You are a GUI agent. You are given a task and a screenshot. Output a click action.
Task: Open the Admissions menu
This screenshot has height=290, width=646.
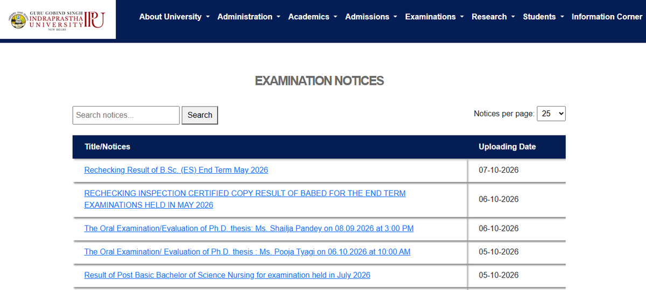pyautogui.click(x=371, y=17)
